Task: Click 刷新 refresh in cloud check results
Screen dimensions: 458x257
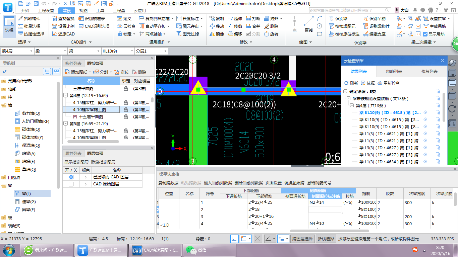Action: tap(351, 83)
